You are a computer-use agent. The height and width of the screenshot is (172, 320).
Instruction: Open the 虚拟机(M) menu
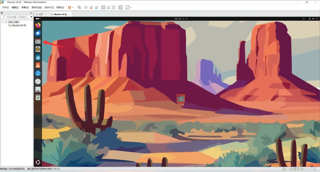(x=37, y=7)
